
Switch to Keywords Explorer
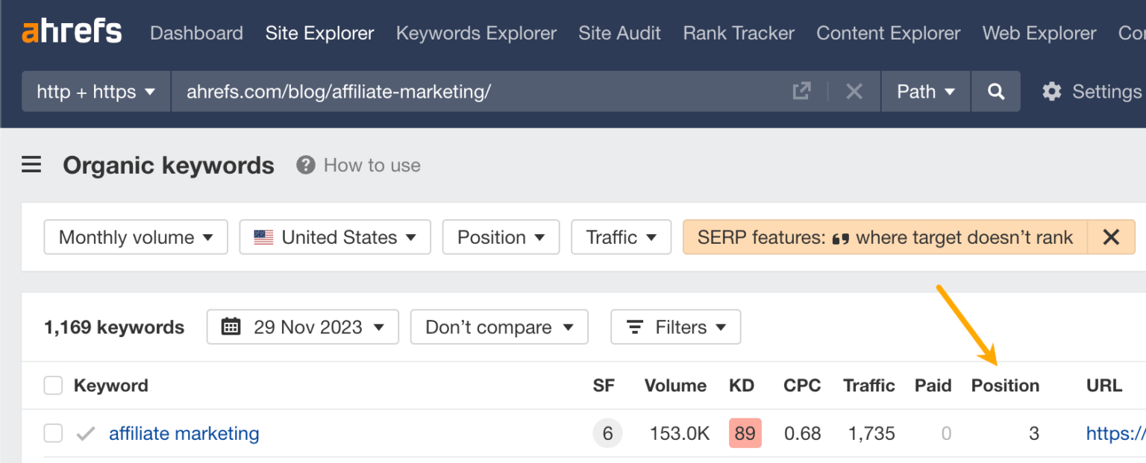tap(476, 33)
